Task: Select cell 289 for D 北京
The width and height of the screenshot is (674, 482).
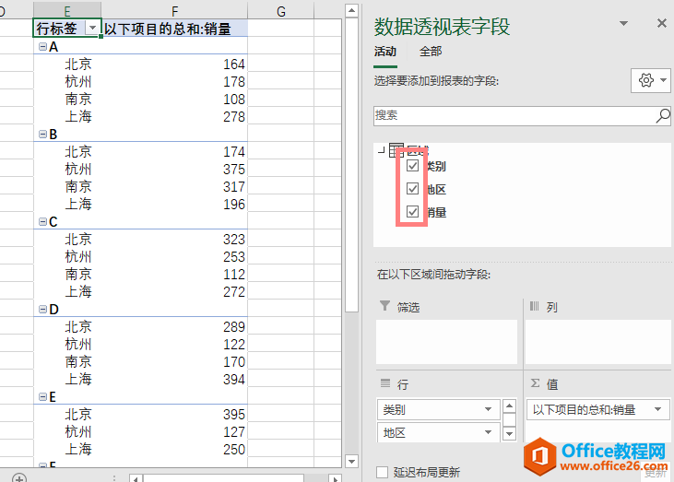Action: (x=174, y=326)
